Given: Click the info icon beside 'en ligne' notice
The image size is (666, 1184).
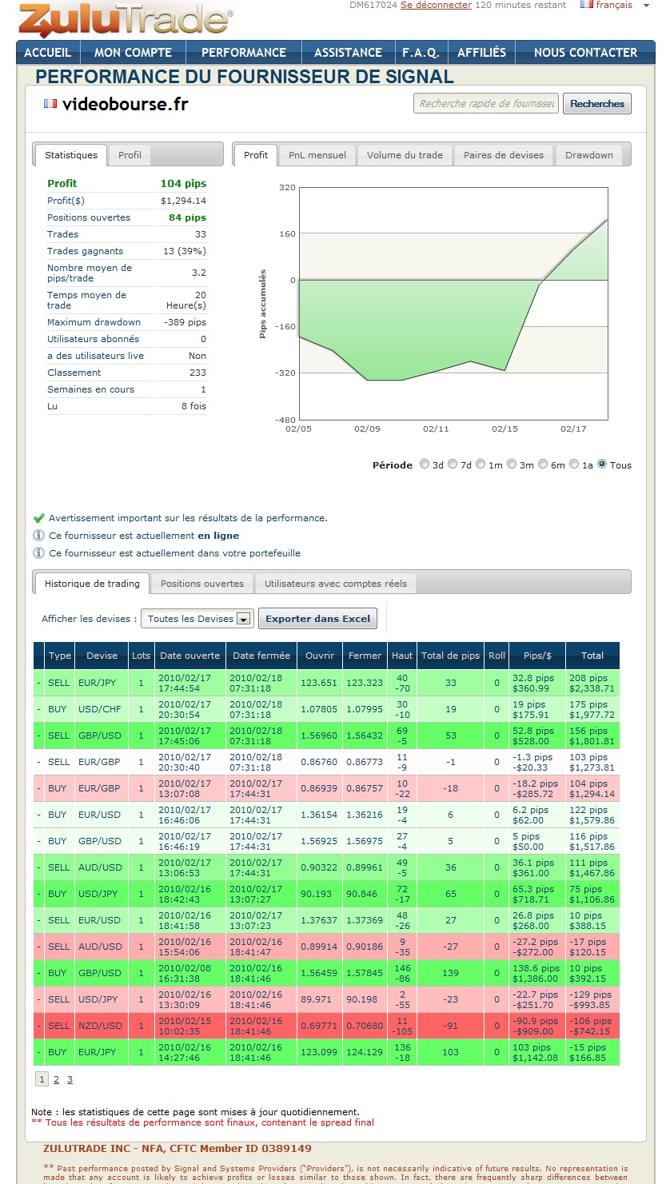Looking at the screenshot, I should [38, 536].
